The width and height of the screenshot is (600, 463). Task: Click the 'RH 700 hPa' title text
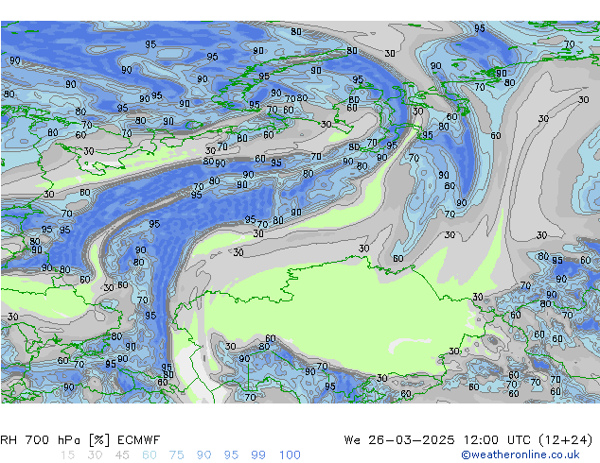click(x=41, y=440)
